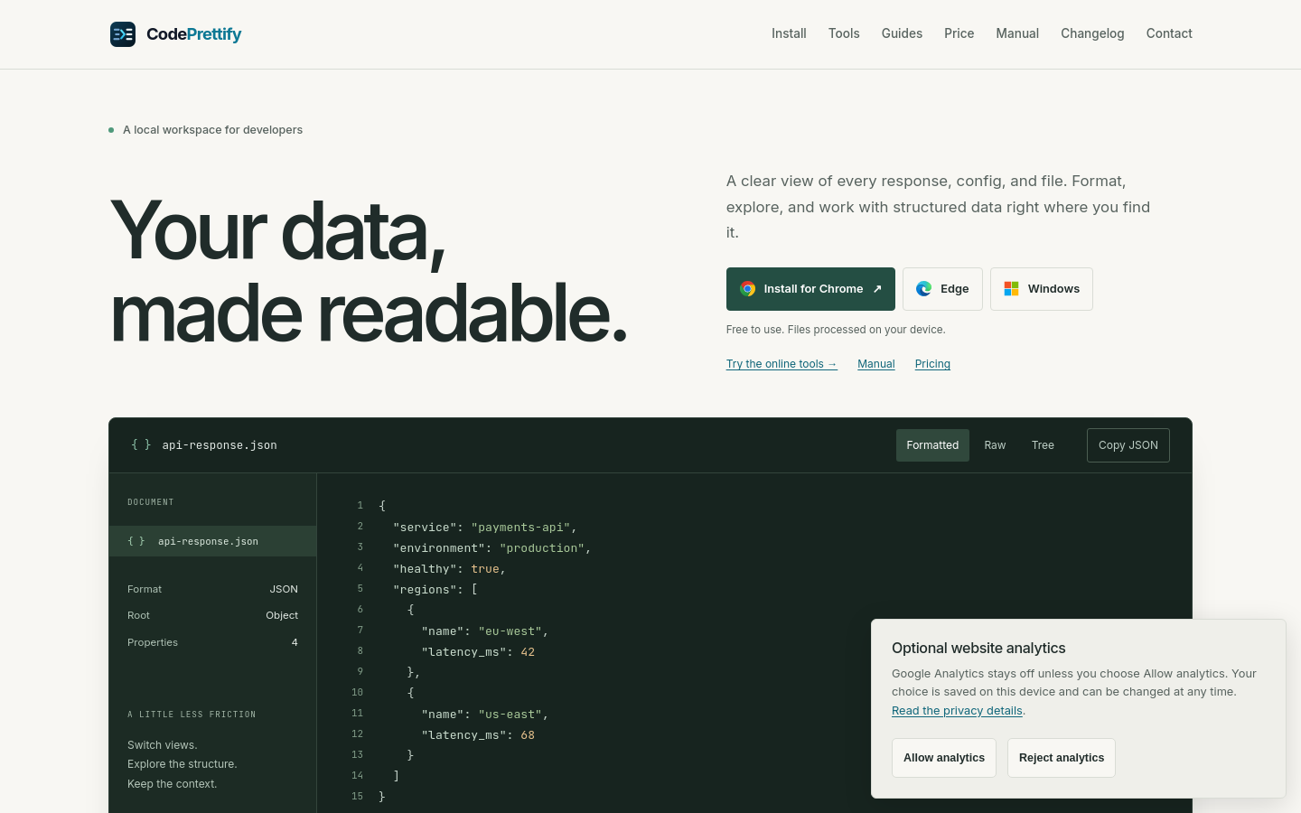
Task: Open Read the privacy details link
Action: tap(957, 711)
